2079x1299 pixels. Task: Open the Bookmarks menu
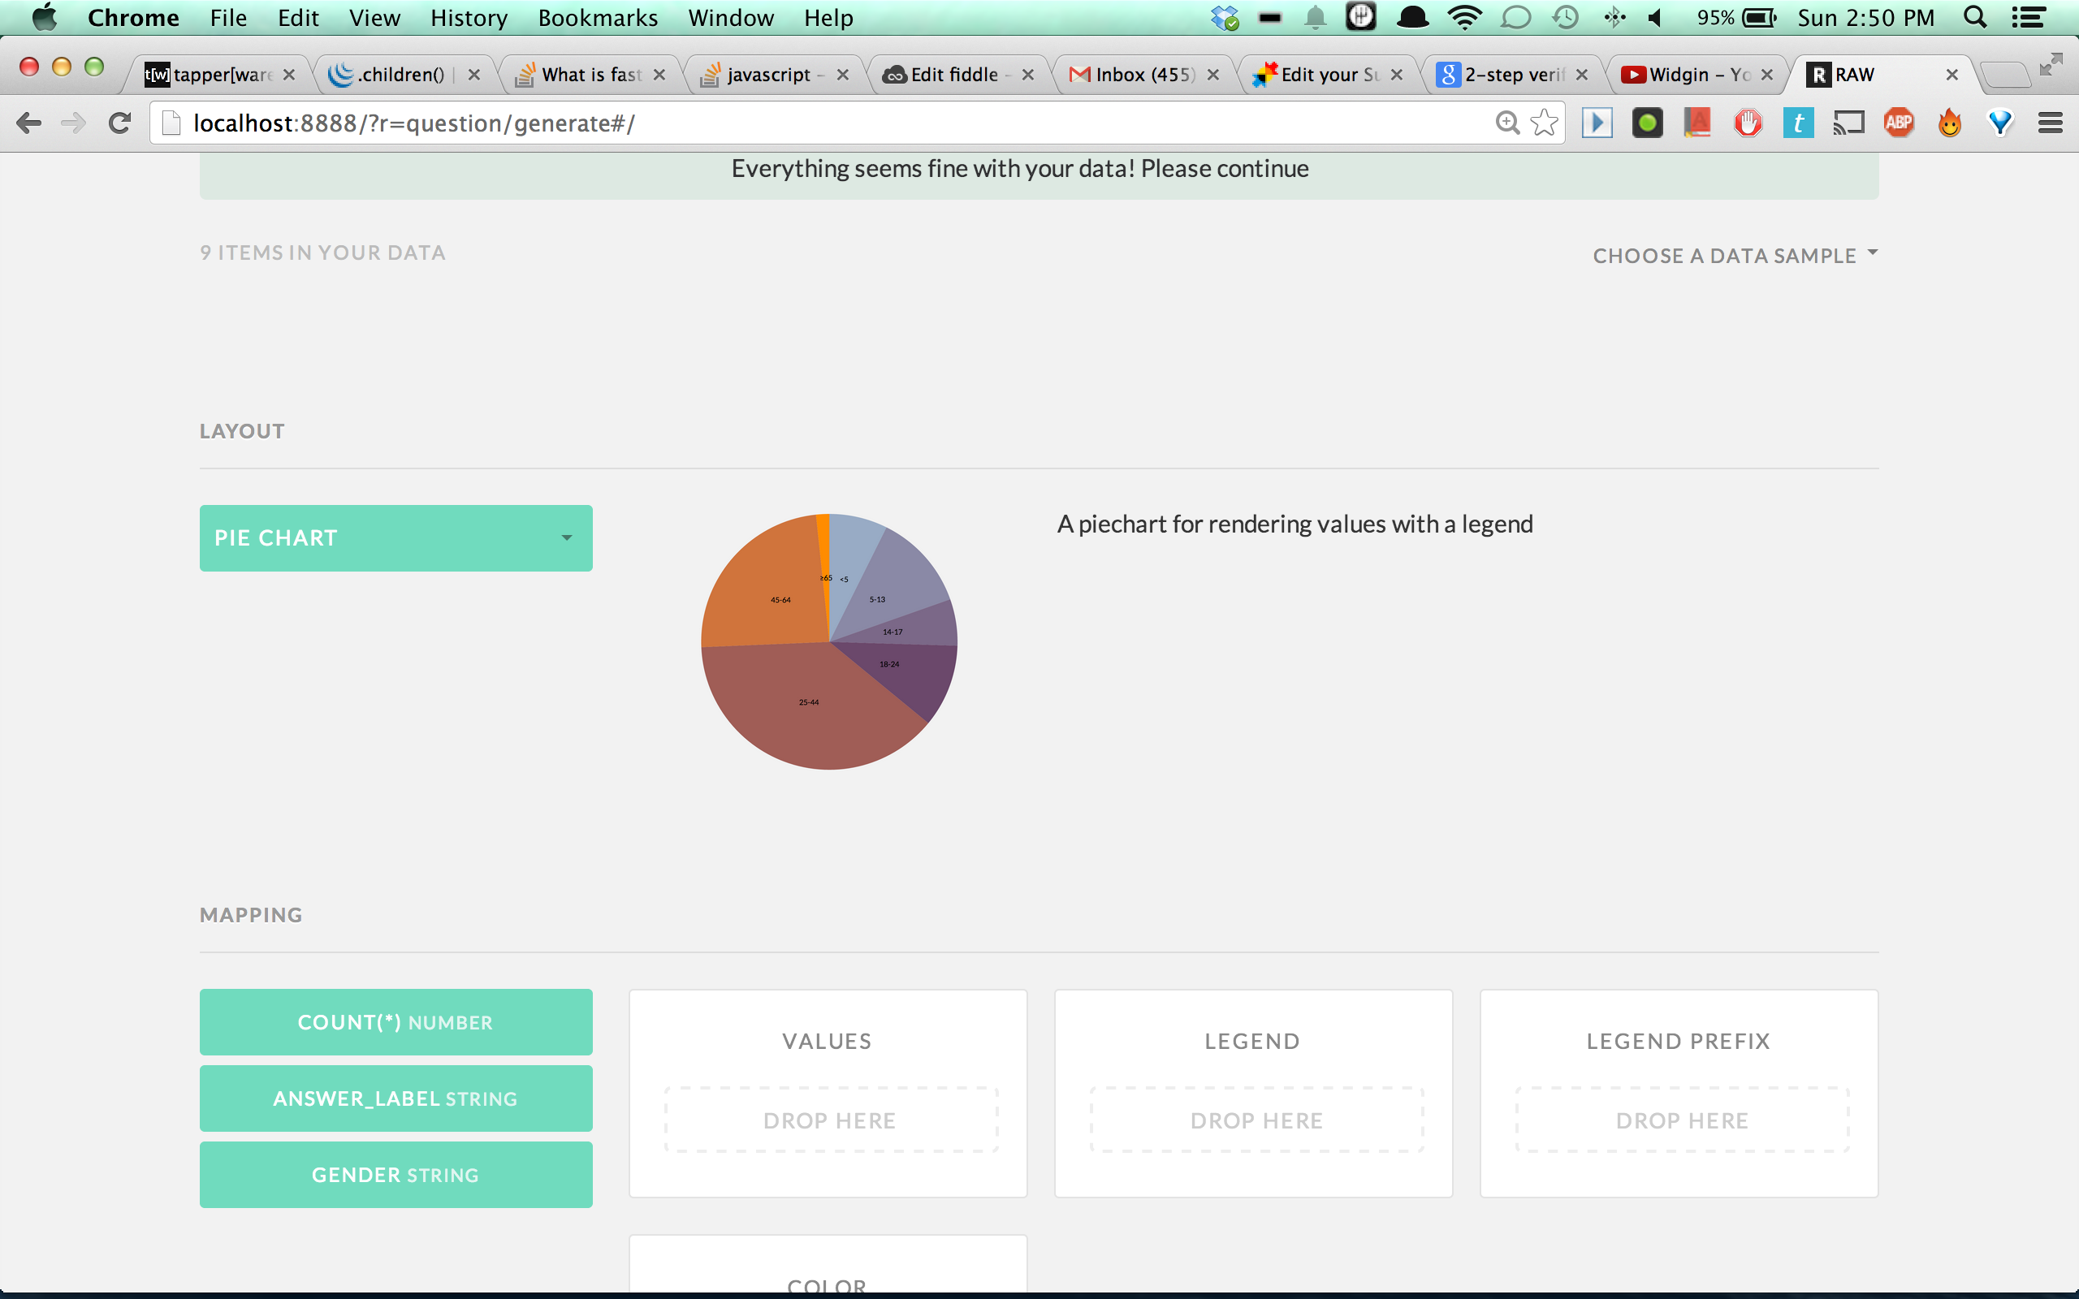click(597, 17)
